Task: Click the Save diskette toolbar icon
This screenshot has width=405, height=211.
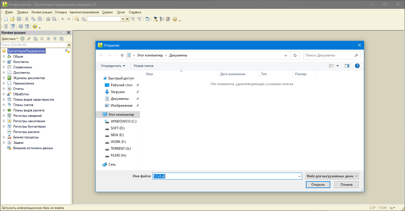Action: [x=19, y=19]
